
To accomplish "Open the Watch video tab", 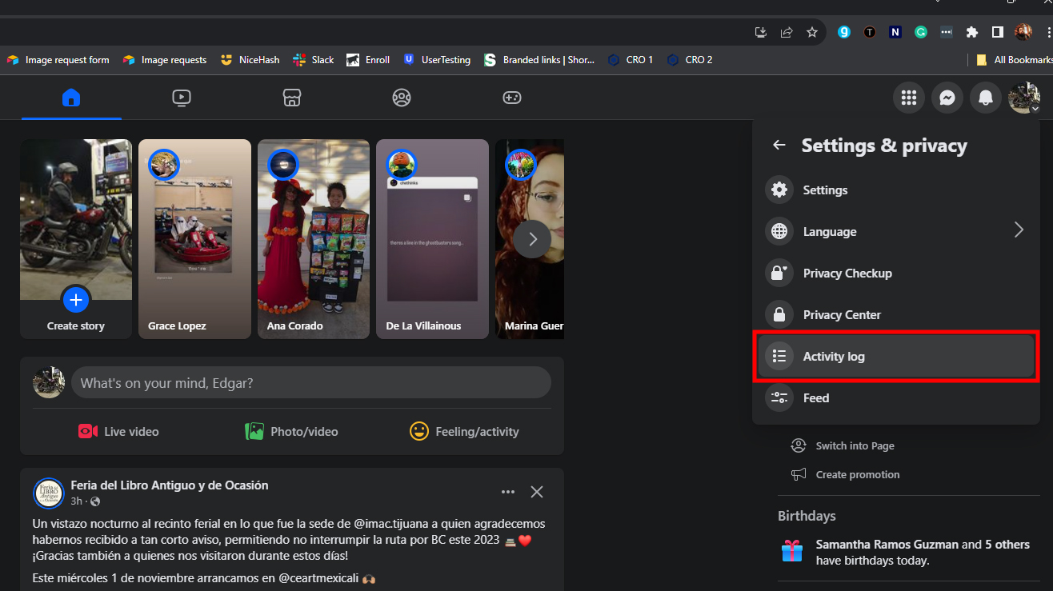I will tap(182, 98).
